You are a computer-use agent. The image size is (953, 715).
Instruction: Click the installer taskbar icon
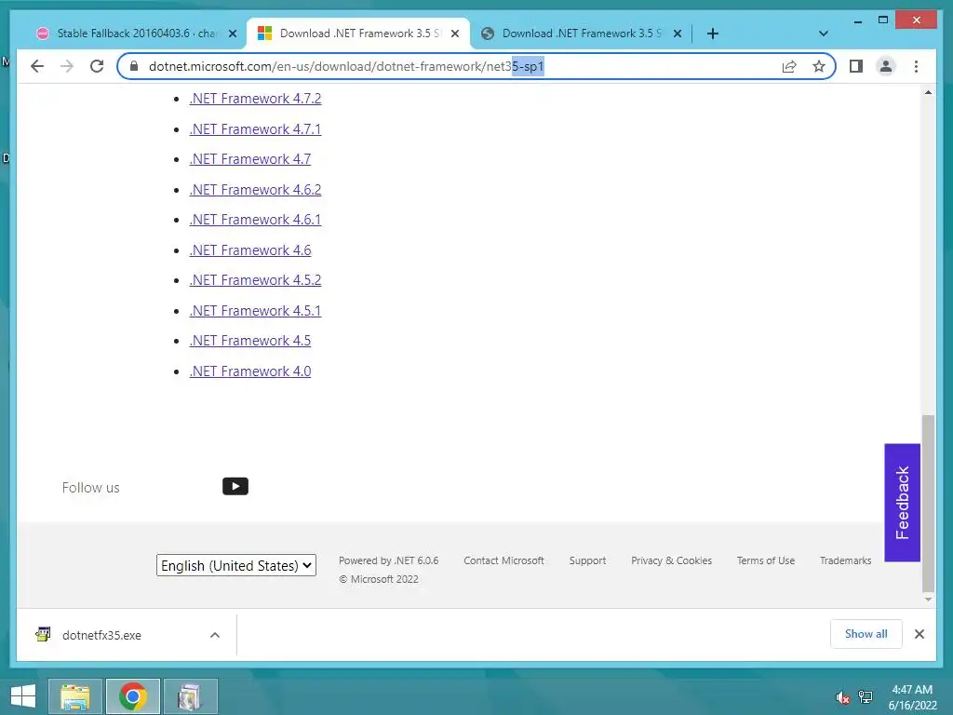(190, 696)
